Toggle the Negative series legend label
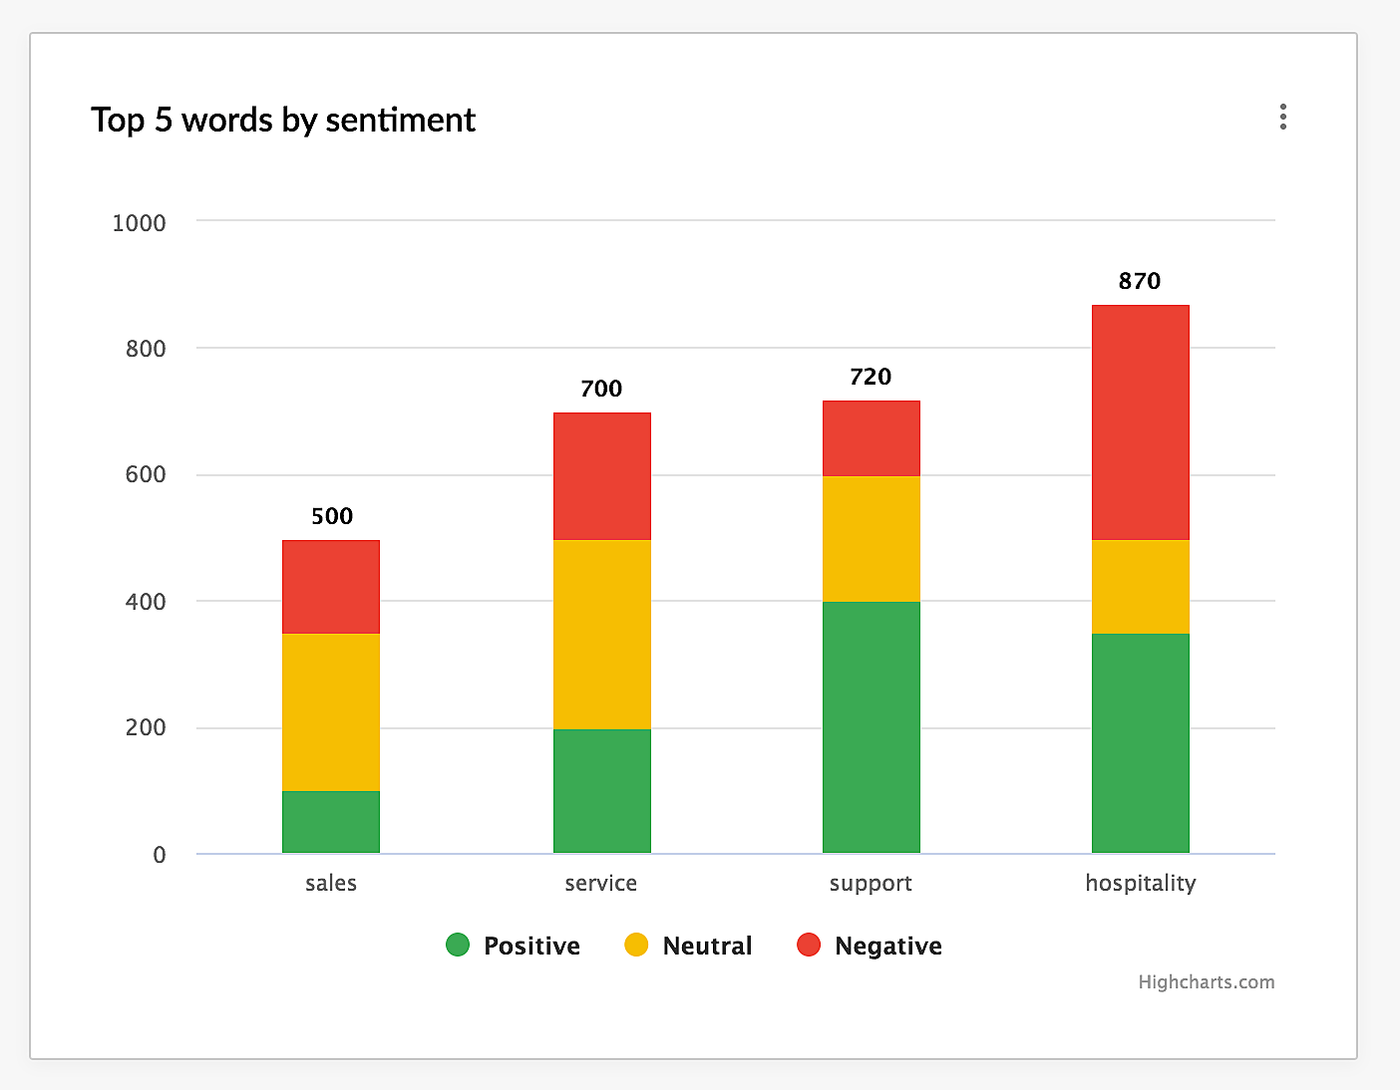This screenshot has width=1400, height=1090. tap(887, 946)
